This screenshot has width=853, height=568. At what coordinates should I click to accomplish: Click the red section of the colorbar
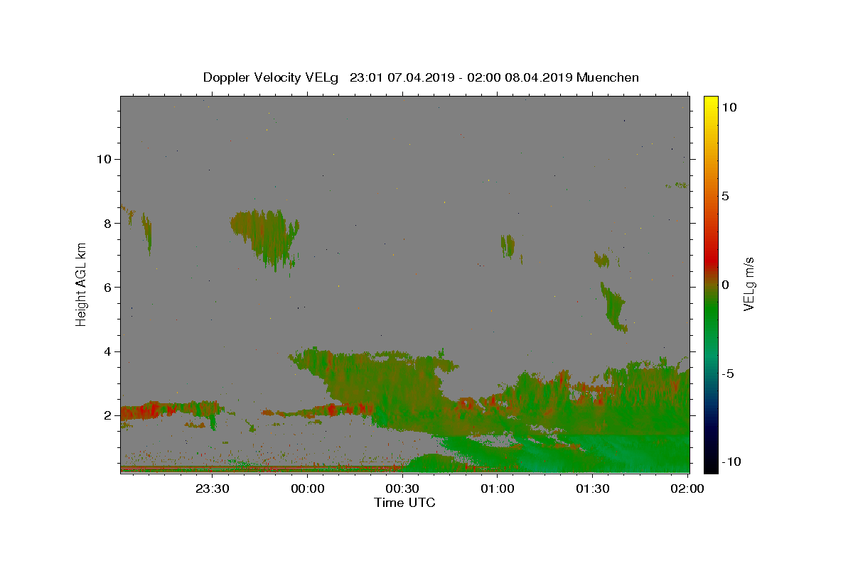point(710,256)
